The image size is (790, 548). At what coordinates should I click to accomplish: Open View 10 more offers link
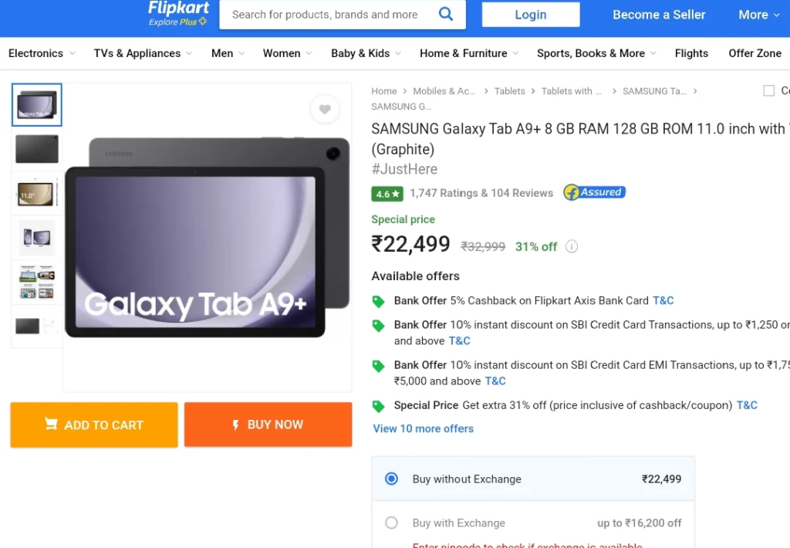click(x=424, y=428)
